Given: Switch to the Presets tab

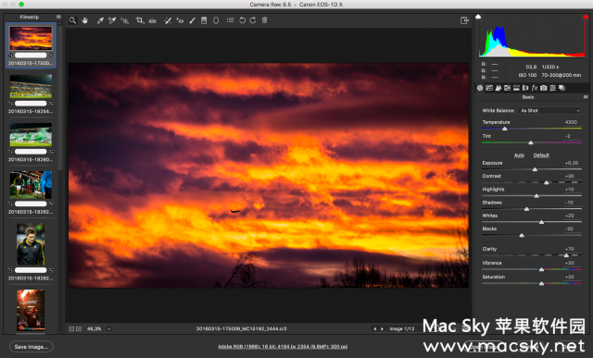Looking at the screenshot, I should click(552, 88).
